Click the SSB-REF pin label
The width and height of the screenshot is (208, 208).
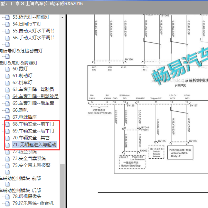tap(140, 98)
